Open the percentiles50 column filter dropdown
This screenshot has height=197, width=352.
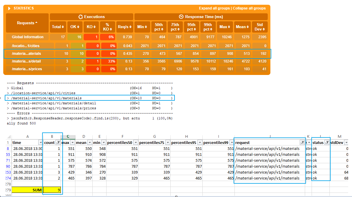[135, 142]
